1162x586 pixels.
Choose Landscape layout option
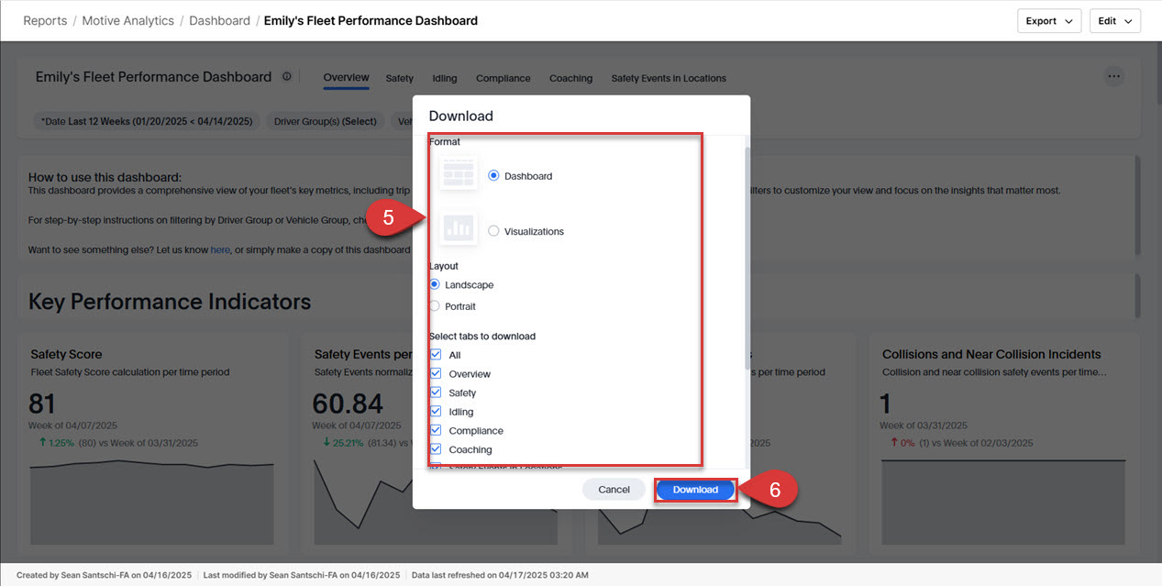[435, 284]
